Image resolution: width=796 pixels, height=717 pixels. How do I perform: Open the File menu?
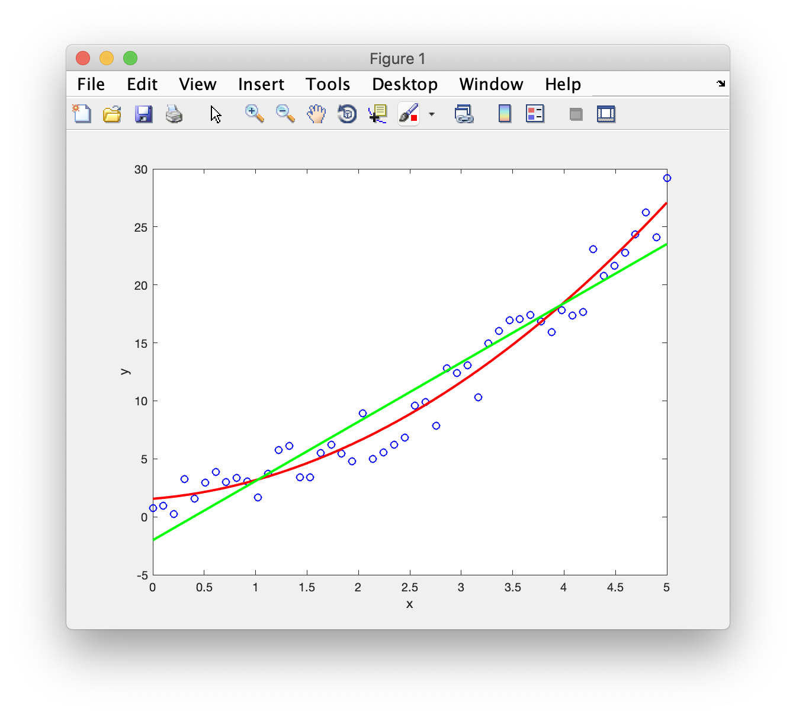tap(91, 84)
